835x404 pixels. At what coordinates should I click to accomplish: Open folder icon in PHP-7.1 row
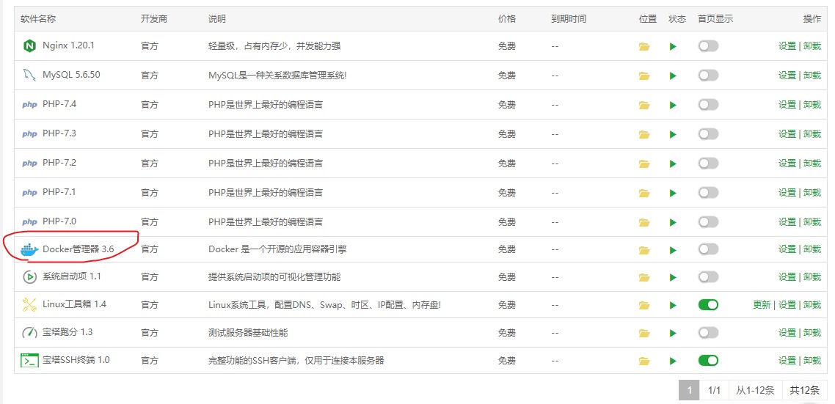[644, 194]
